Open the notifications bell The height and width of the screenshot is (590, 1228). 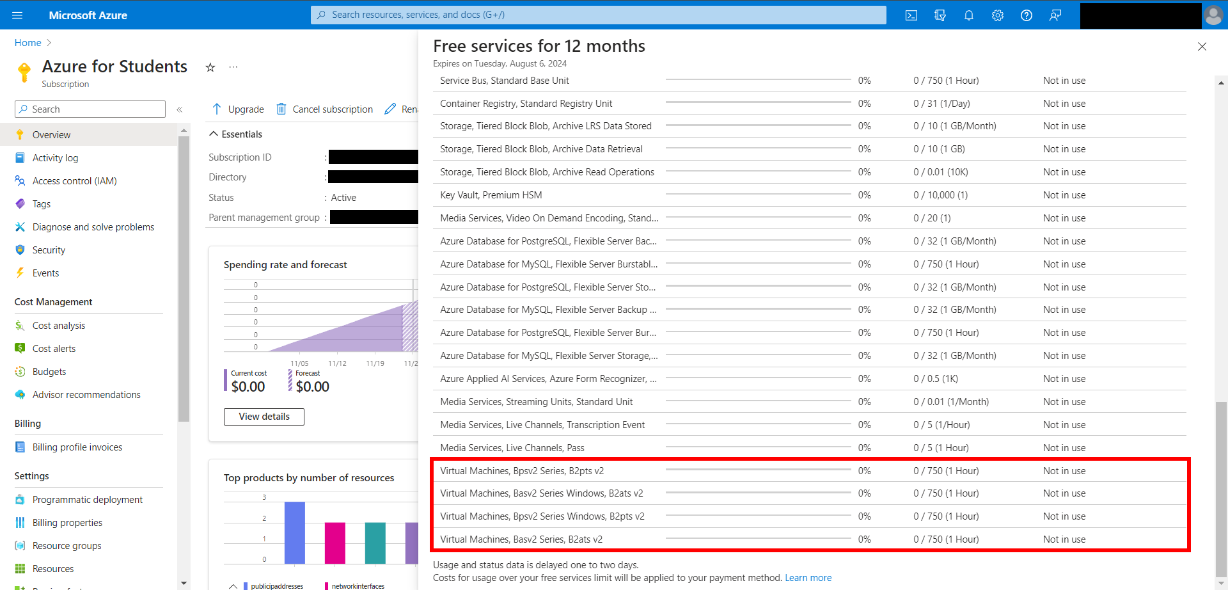pos(969,15)
